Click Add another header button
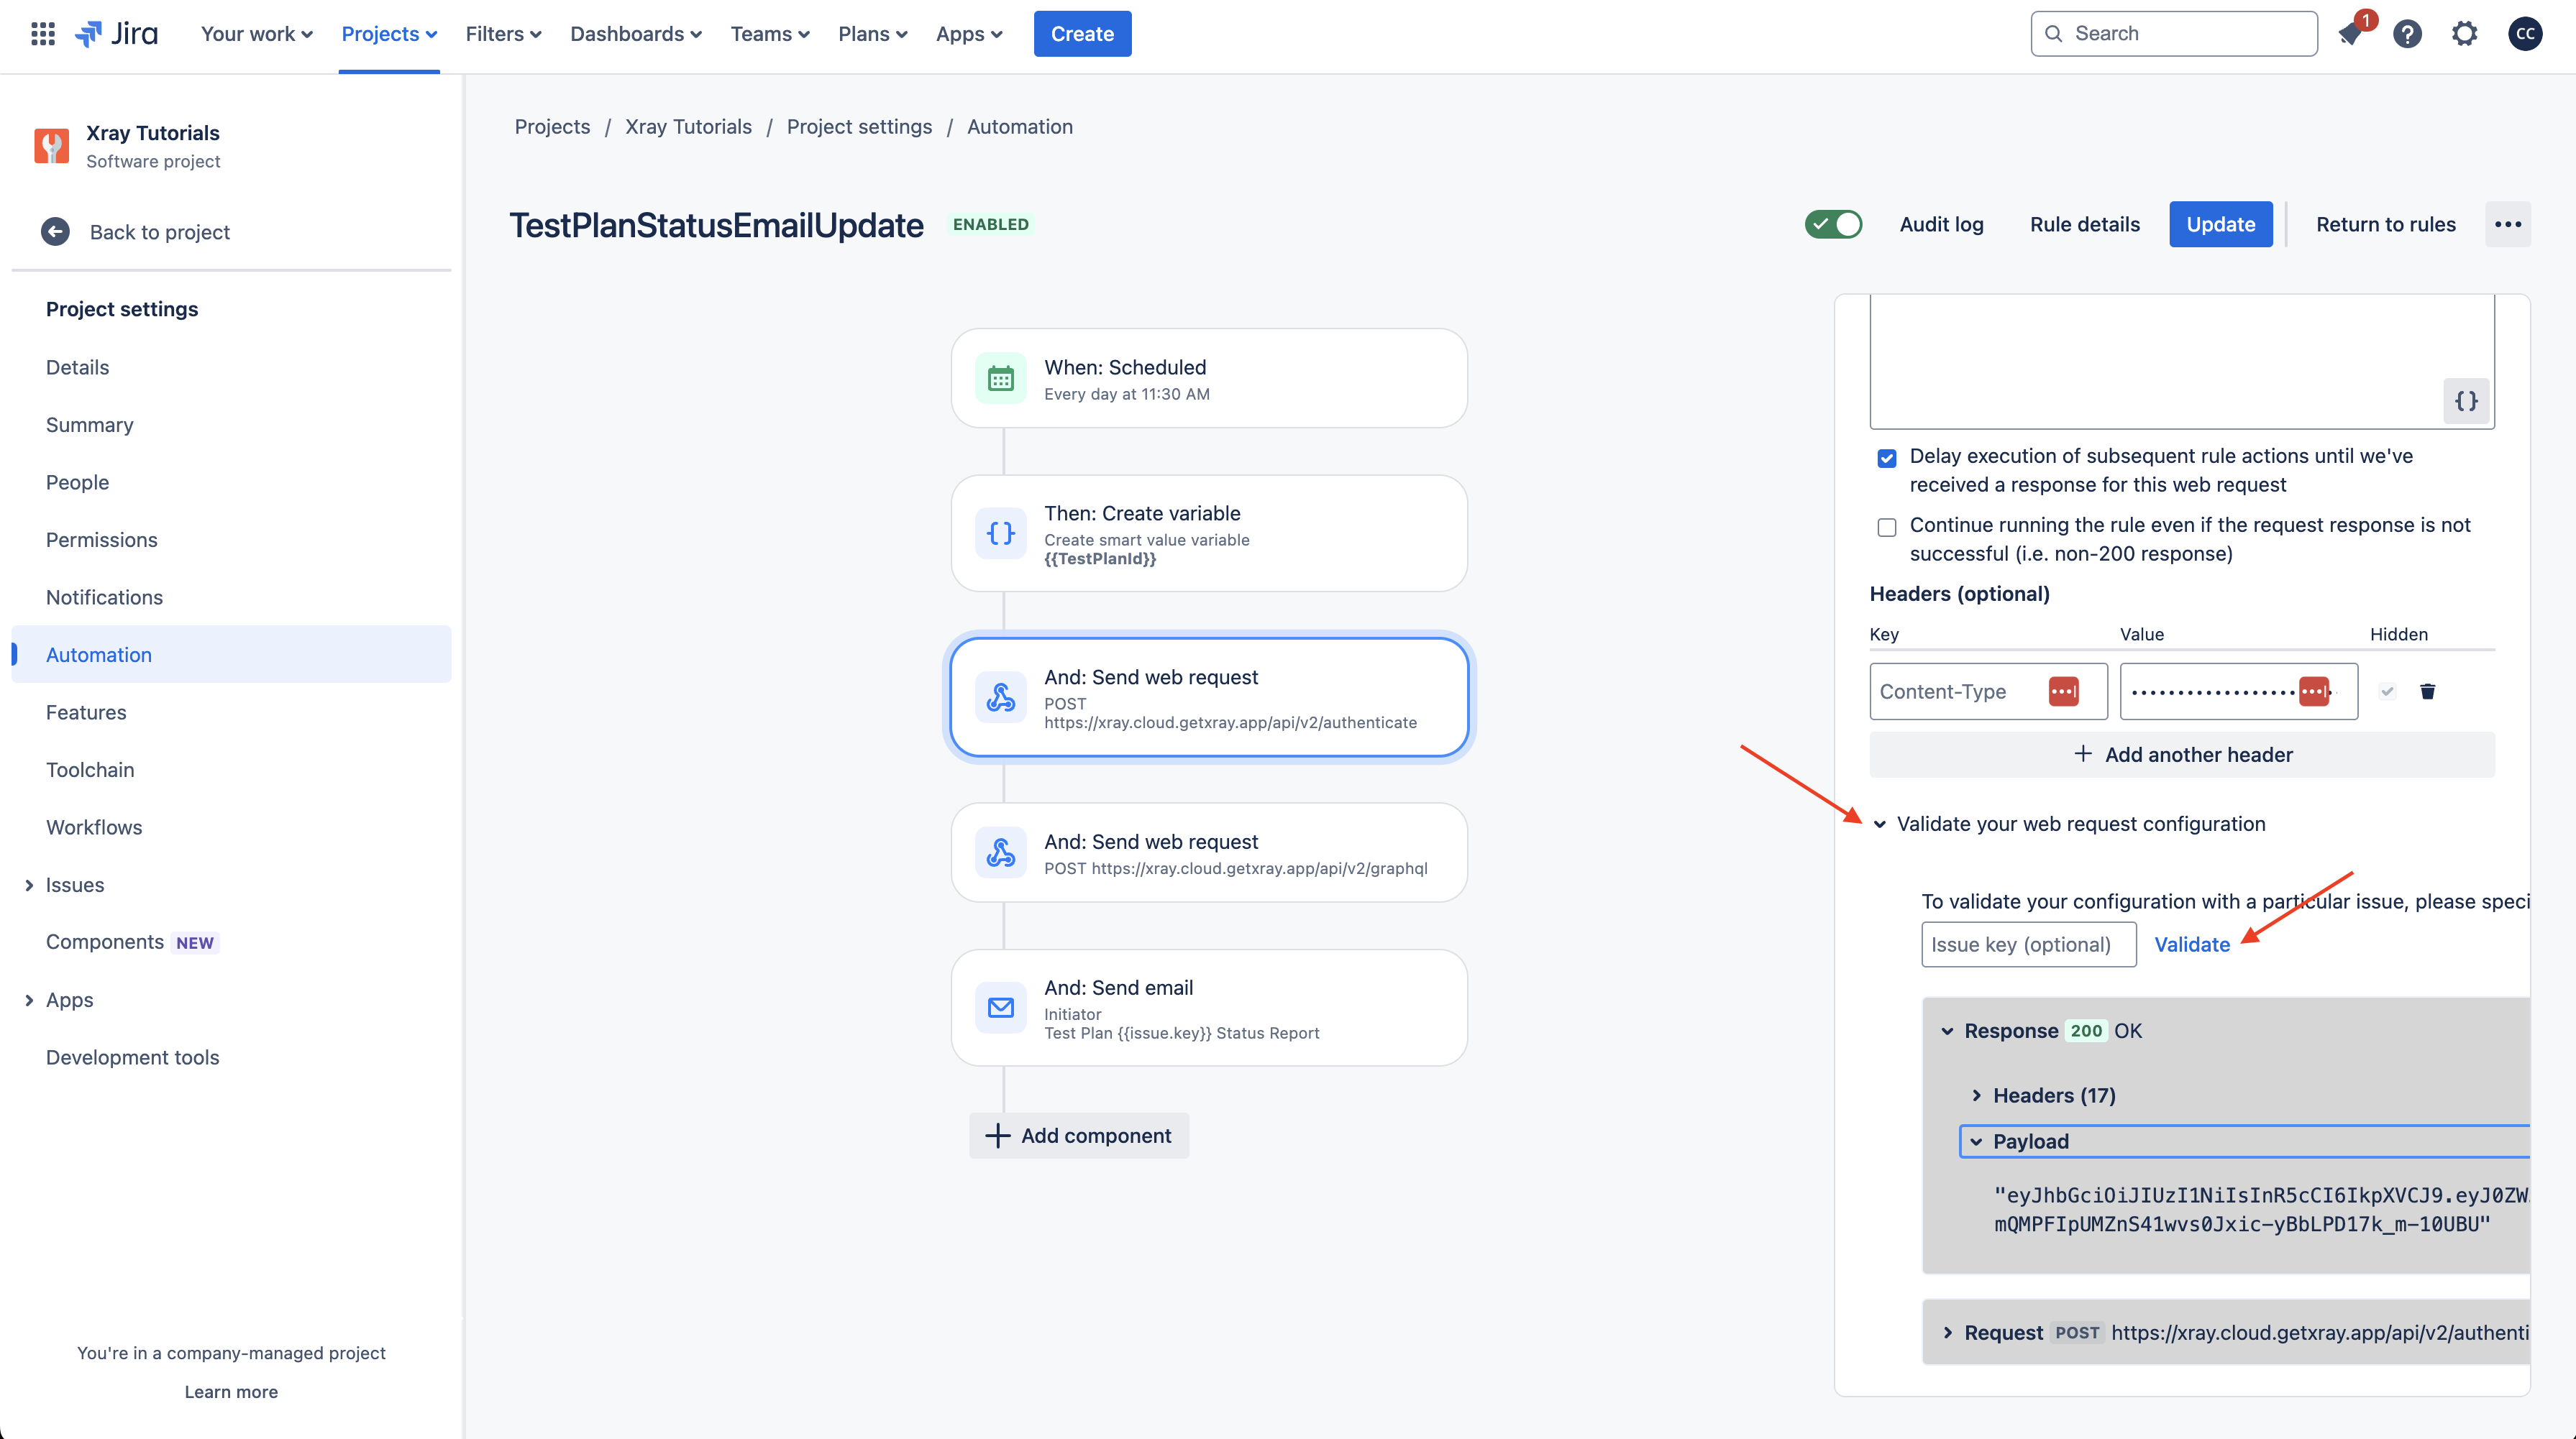The image size is (2576, 1439). [2182, 755]
